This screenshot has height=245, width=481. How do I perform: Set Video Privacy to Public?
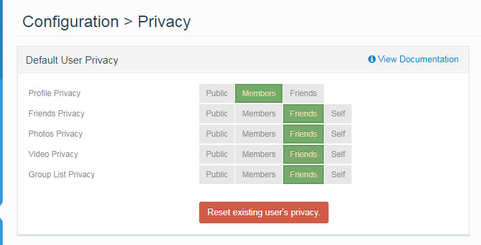pyautogui.click(x=217, y=154)
